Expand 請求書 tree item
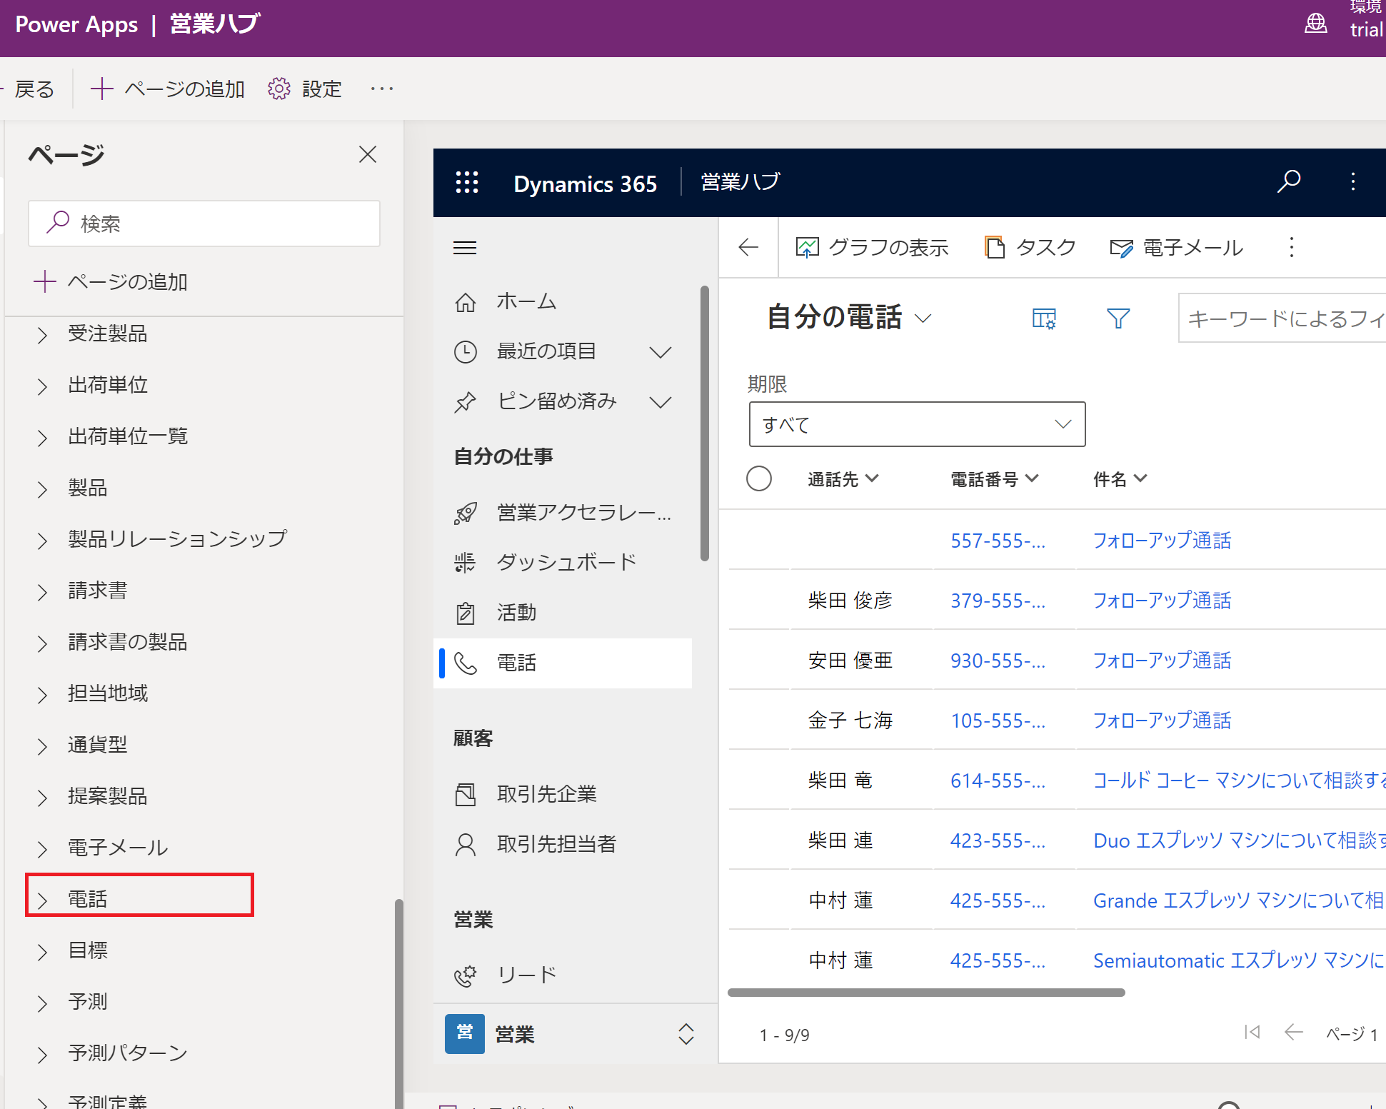Viewport: 1386px width, 1109px height. (x=42, y=591)
